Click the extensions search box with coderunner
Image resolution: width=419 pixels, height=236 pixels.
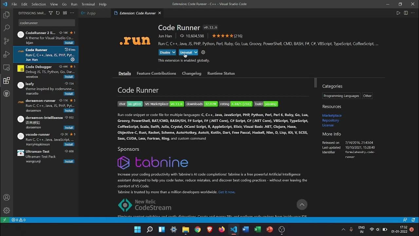[x=47, y=23]
